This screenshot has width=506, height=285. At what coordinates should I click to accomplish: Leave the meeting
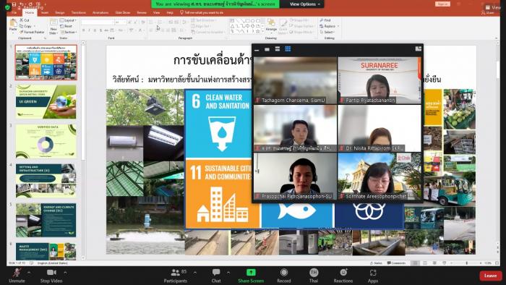coord(491,276)
